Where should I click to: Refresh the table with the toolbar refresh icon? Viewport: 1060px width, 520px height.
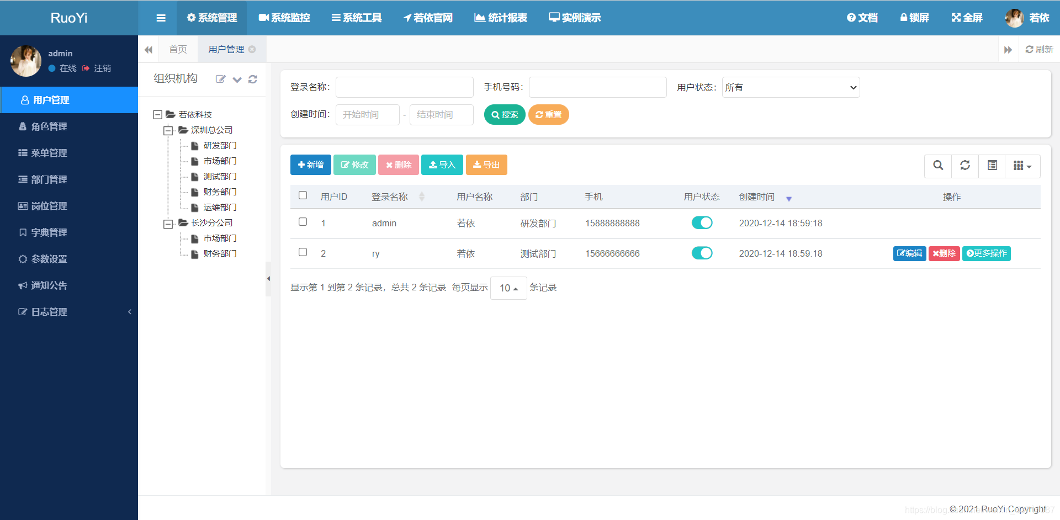tap(965, 166)
